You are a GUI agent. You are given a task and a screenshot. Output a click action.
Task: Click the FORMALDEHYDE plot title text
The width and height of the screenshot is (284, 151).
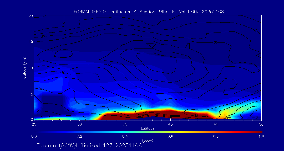pos(149,12)
